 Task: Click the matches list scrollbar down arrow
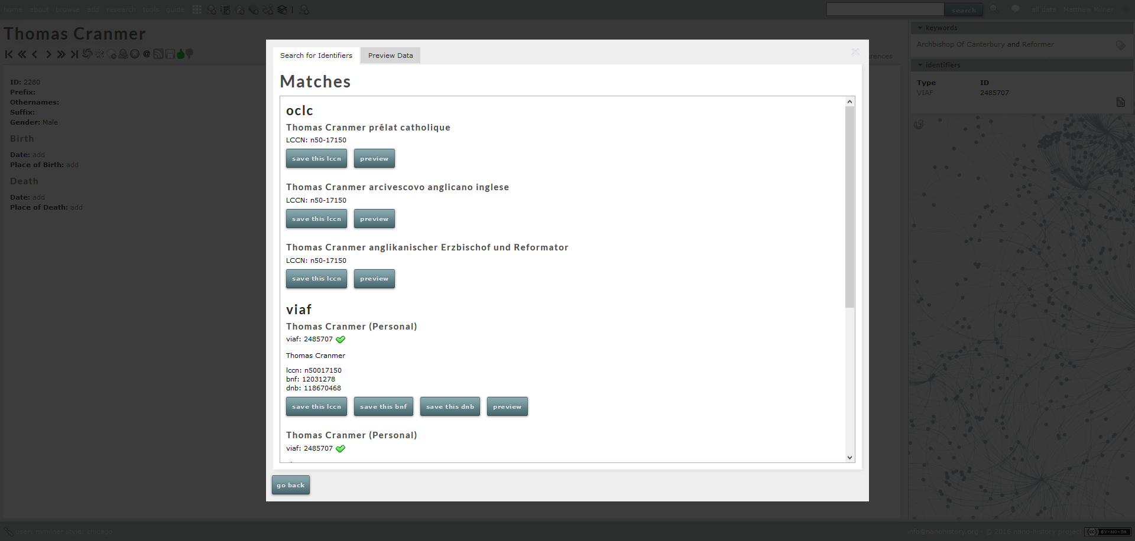(849, 457)
